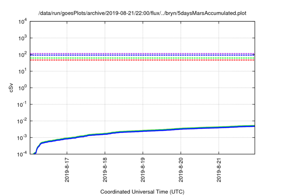Click the 10^0 y-axis tick label

click(22, 88)
